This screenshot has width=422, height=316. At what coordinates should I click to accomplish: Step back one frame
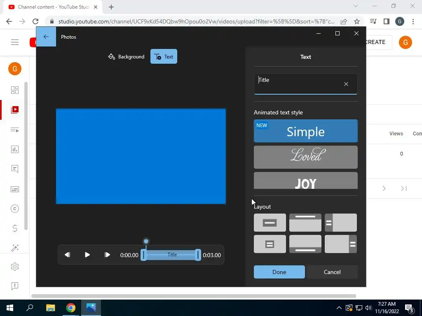tap(67, 255)
